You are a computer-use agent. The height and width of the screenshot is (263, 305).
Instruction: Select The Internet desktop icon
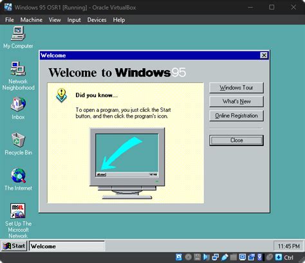click(18, 179)
